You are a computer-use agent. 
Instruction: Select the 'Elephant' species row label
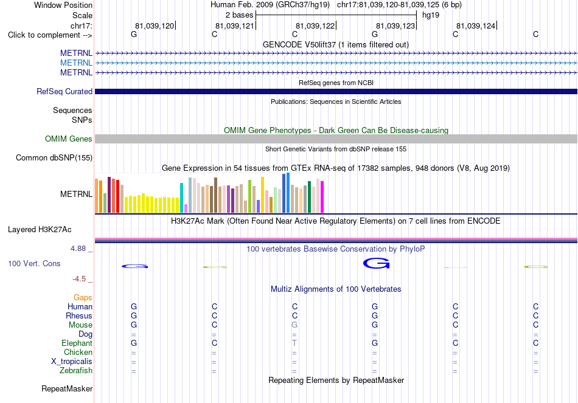point(77,343)
